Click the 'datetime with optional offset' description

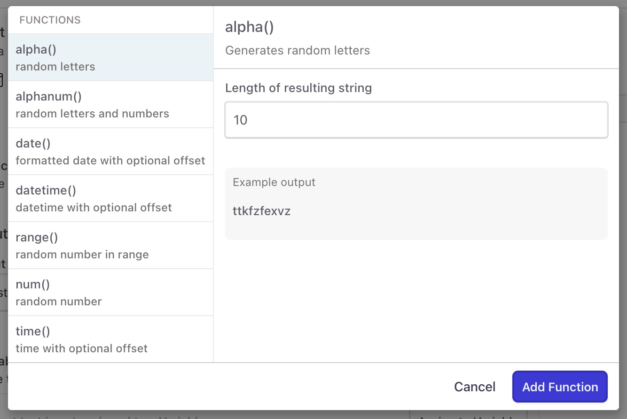94,208
